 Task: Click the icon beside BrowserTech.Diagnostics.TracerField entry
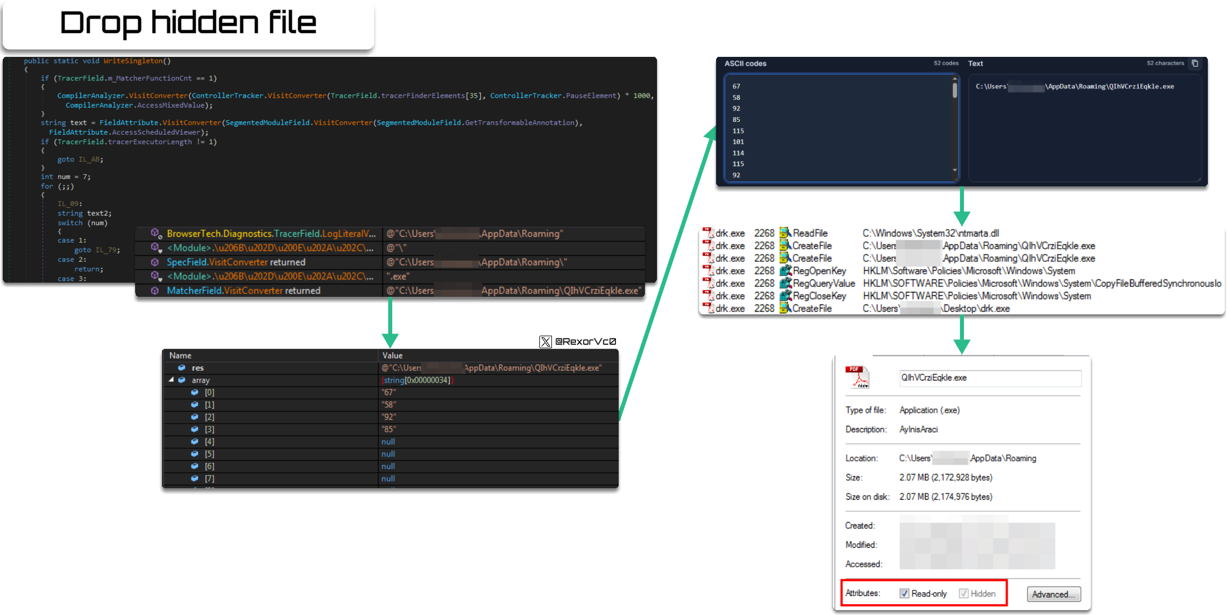156,233
